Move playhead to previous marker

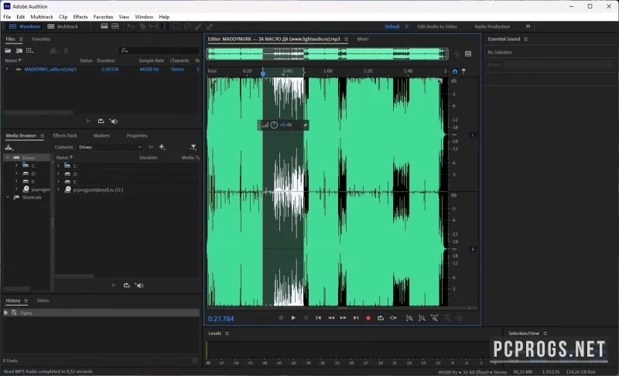click(318, 318)
